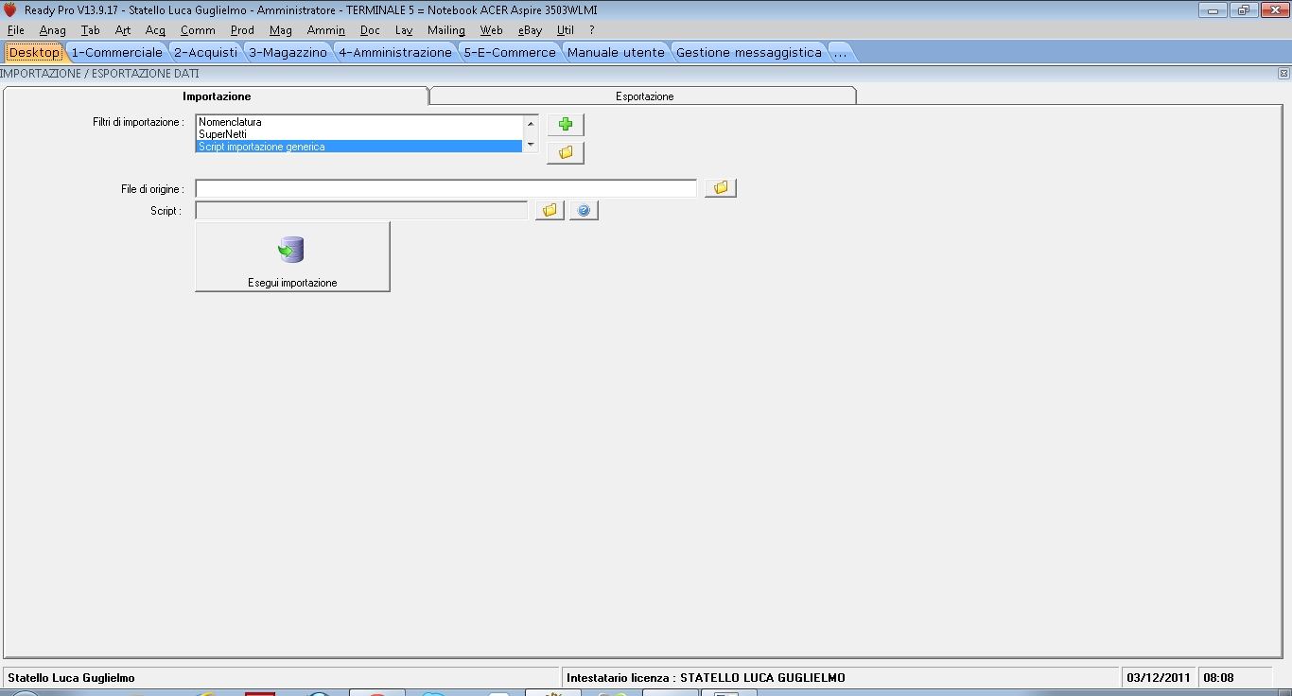Open the File menu

pos(15,30)
